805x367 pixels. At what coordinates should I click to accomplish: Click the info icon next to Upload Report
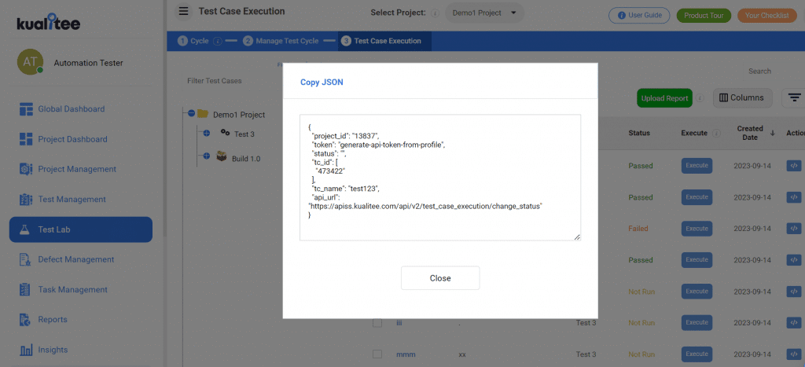(x=699, y=98)
